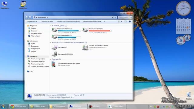Click the Computer breadcrumb in address bar
The image size is (194, 109).
[42, 17]
